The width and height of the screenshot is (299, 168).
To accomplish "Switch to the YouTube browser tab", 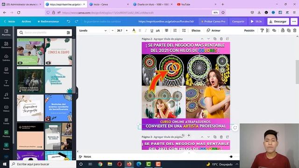I will (x=196, y=4).
